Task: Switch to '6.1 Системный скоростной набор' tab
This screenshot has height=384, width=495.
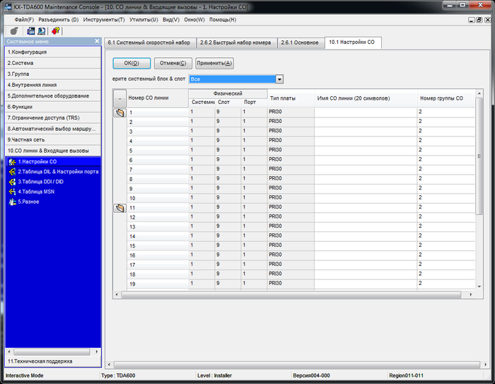Action: pos(148,42)
